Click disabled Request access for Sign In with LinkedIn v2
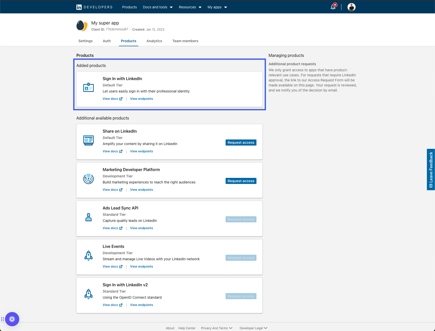The height and width of the screenshot is (331, 435). pyautogui.click(x=241, y=296)
